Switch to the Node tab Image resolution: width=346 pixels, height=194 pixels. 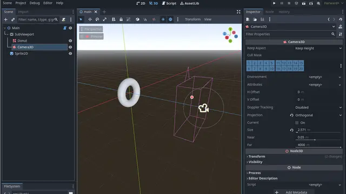pyautogui.click(x=269, y=12)
